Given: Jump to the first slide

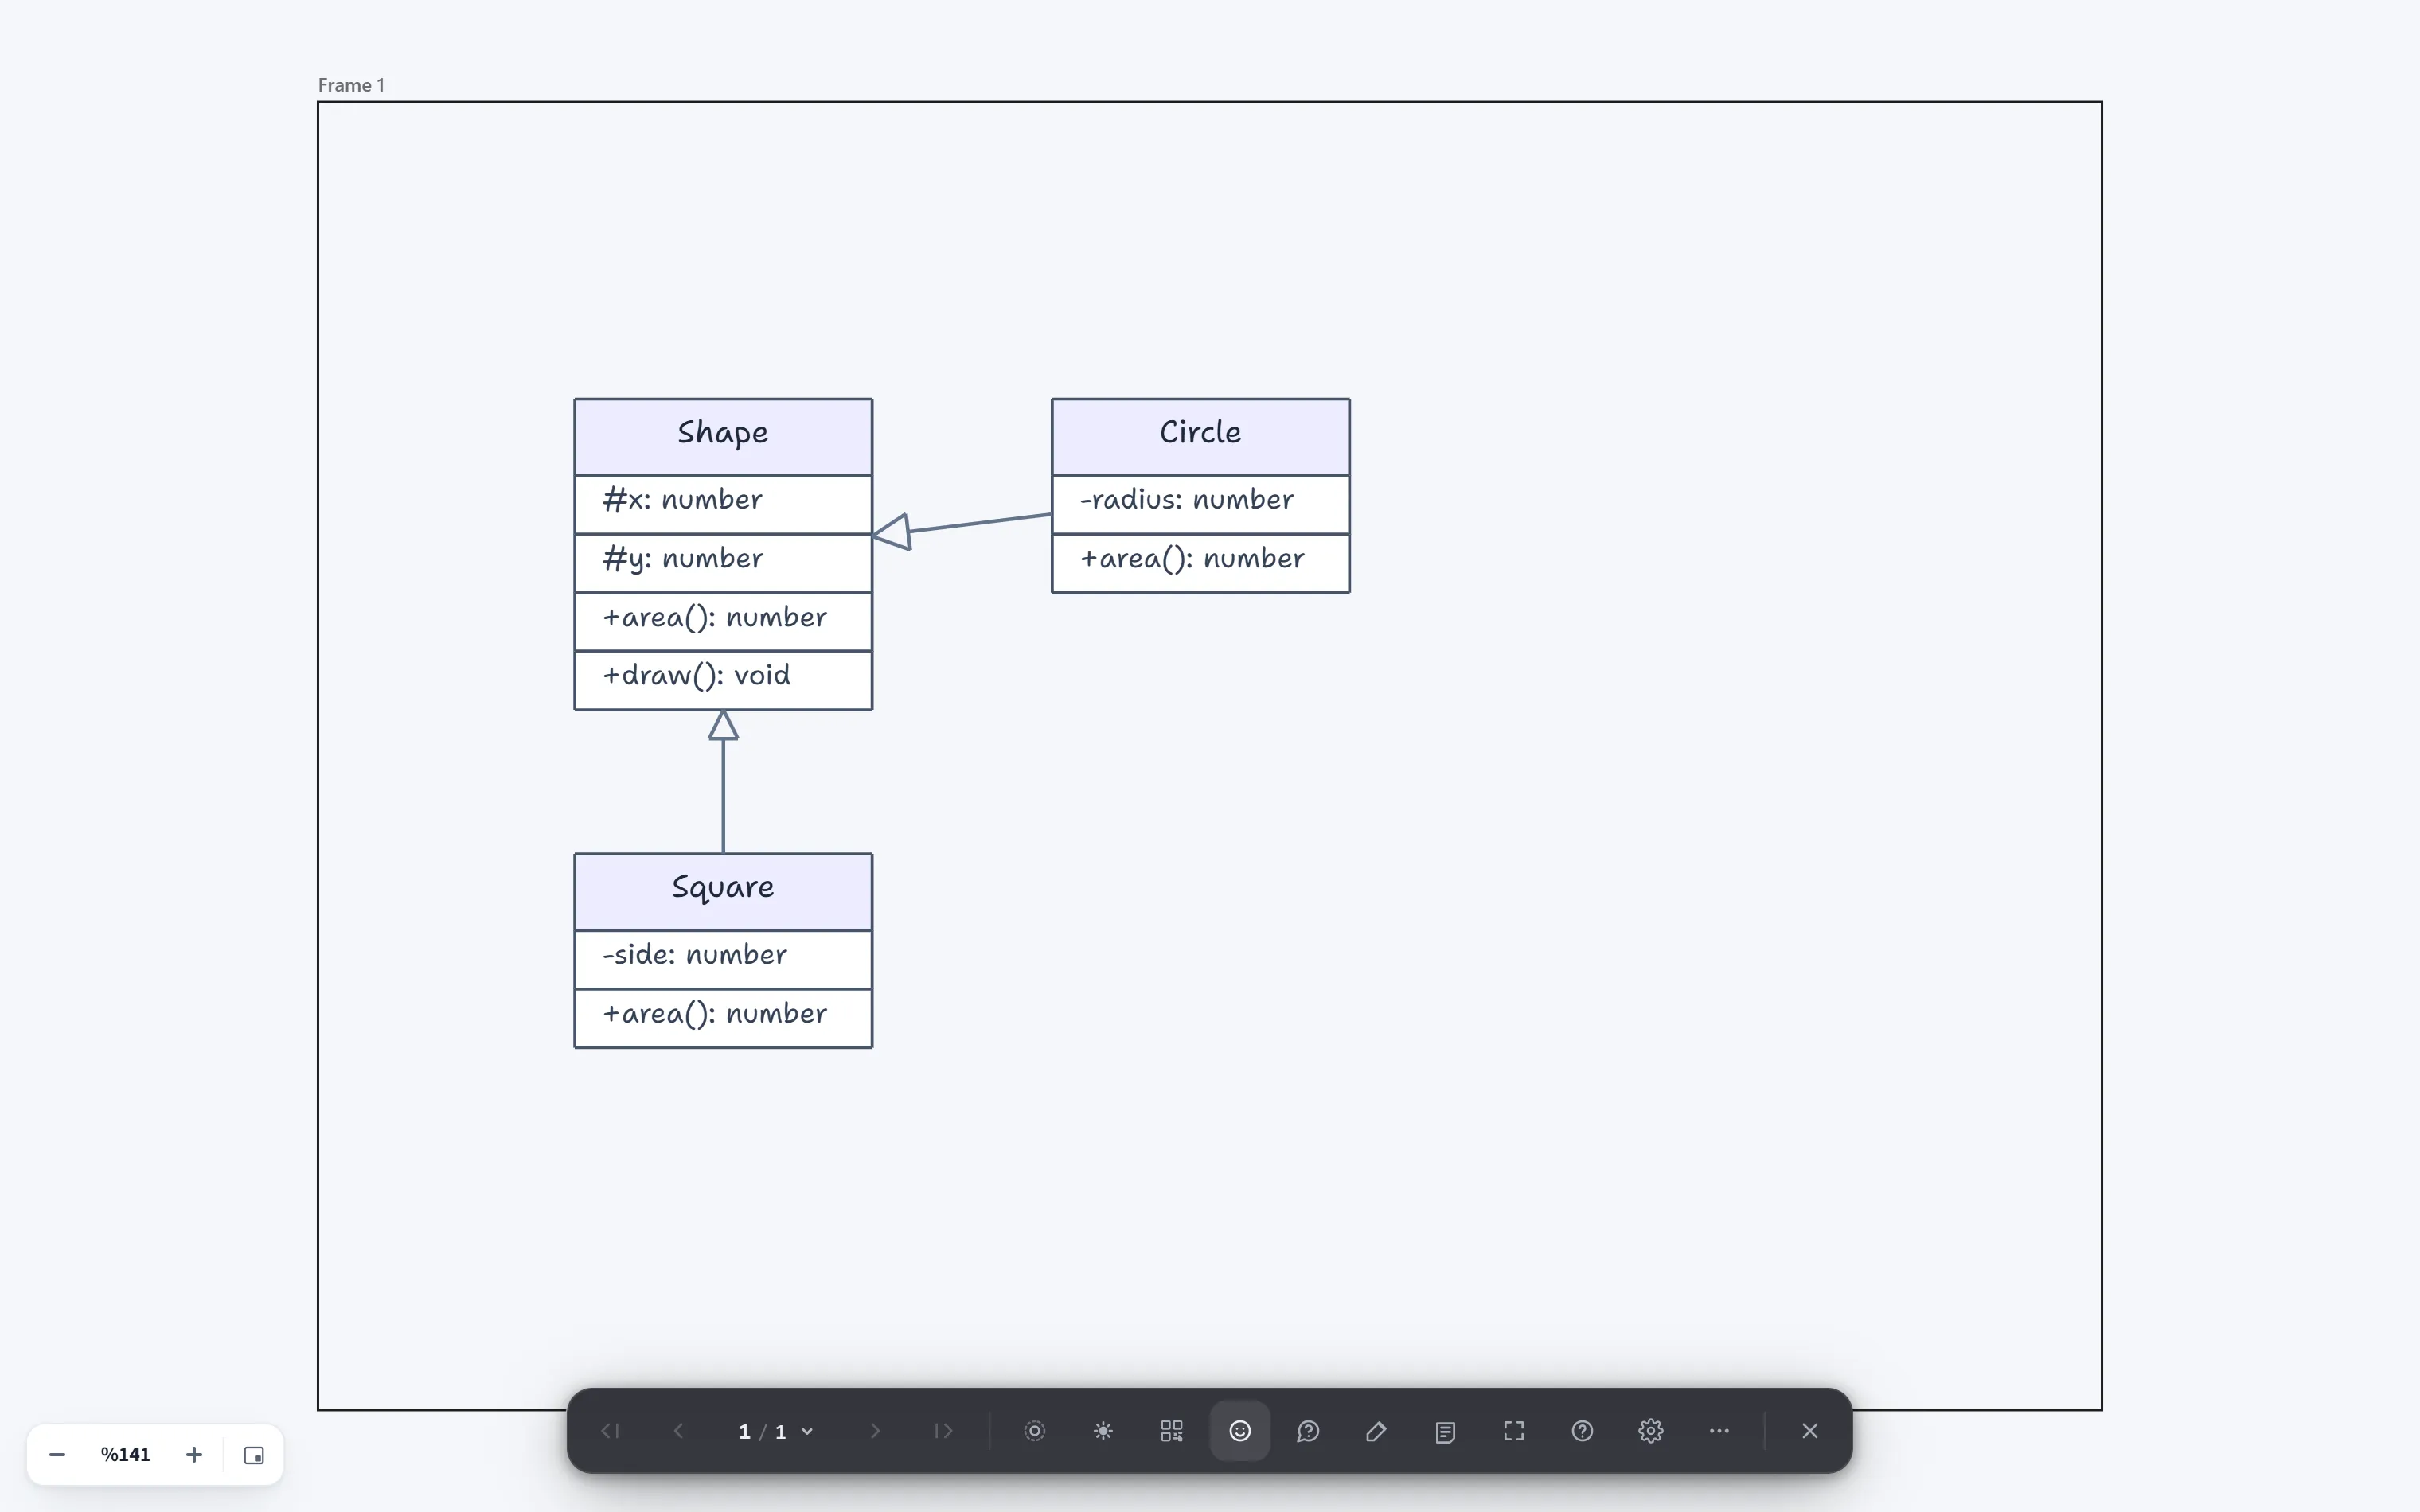Looking at the screenshot, I should point(610,1431).
